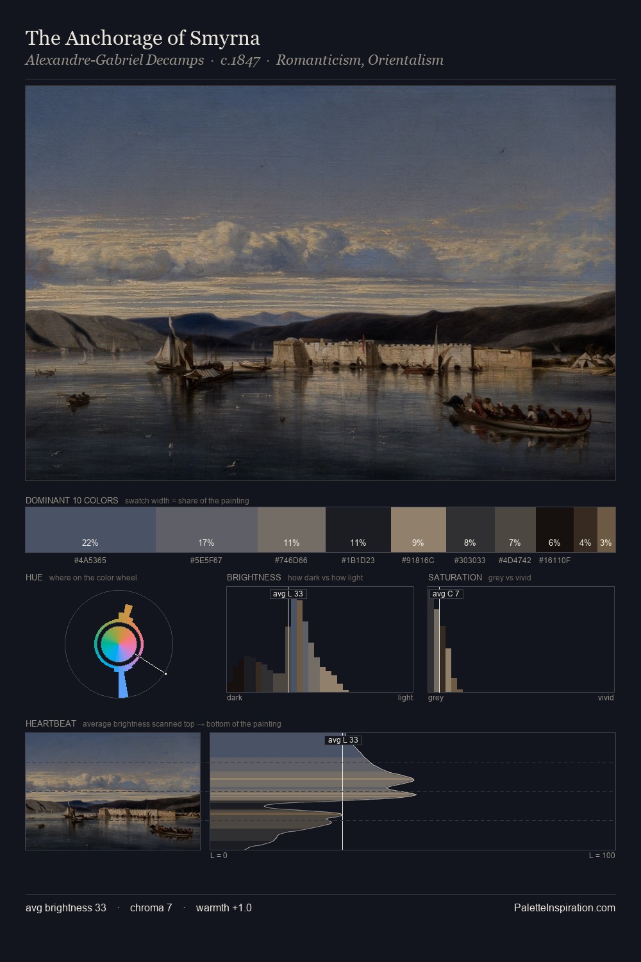Click hex label #4A5365
The width and height of the screenshot is (641, 962).
tap(90, 561)
